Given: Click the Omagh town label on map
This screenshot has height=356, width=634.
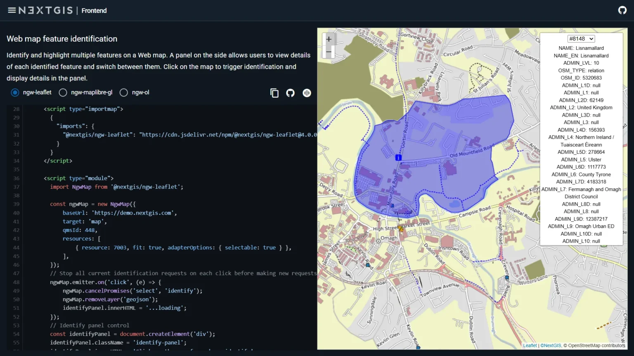Looking at the screenshot, I should click(x=389, y=238).
